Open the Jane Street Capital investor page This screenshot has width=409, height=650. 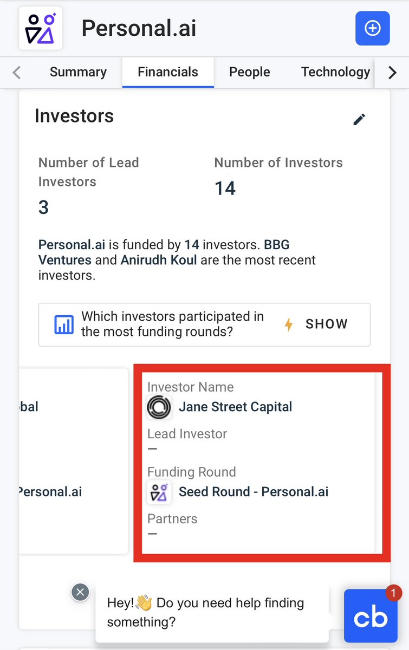[x=236, y=407]
